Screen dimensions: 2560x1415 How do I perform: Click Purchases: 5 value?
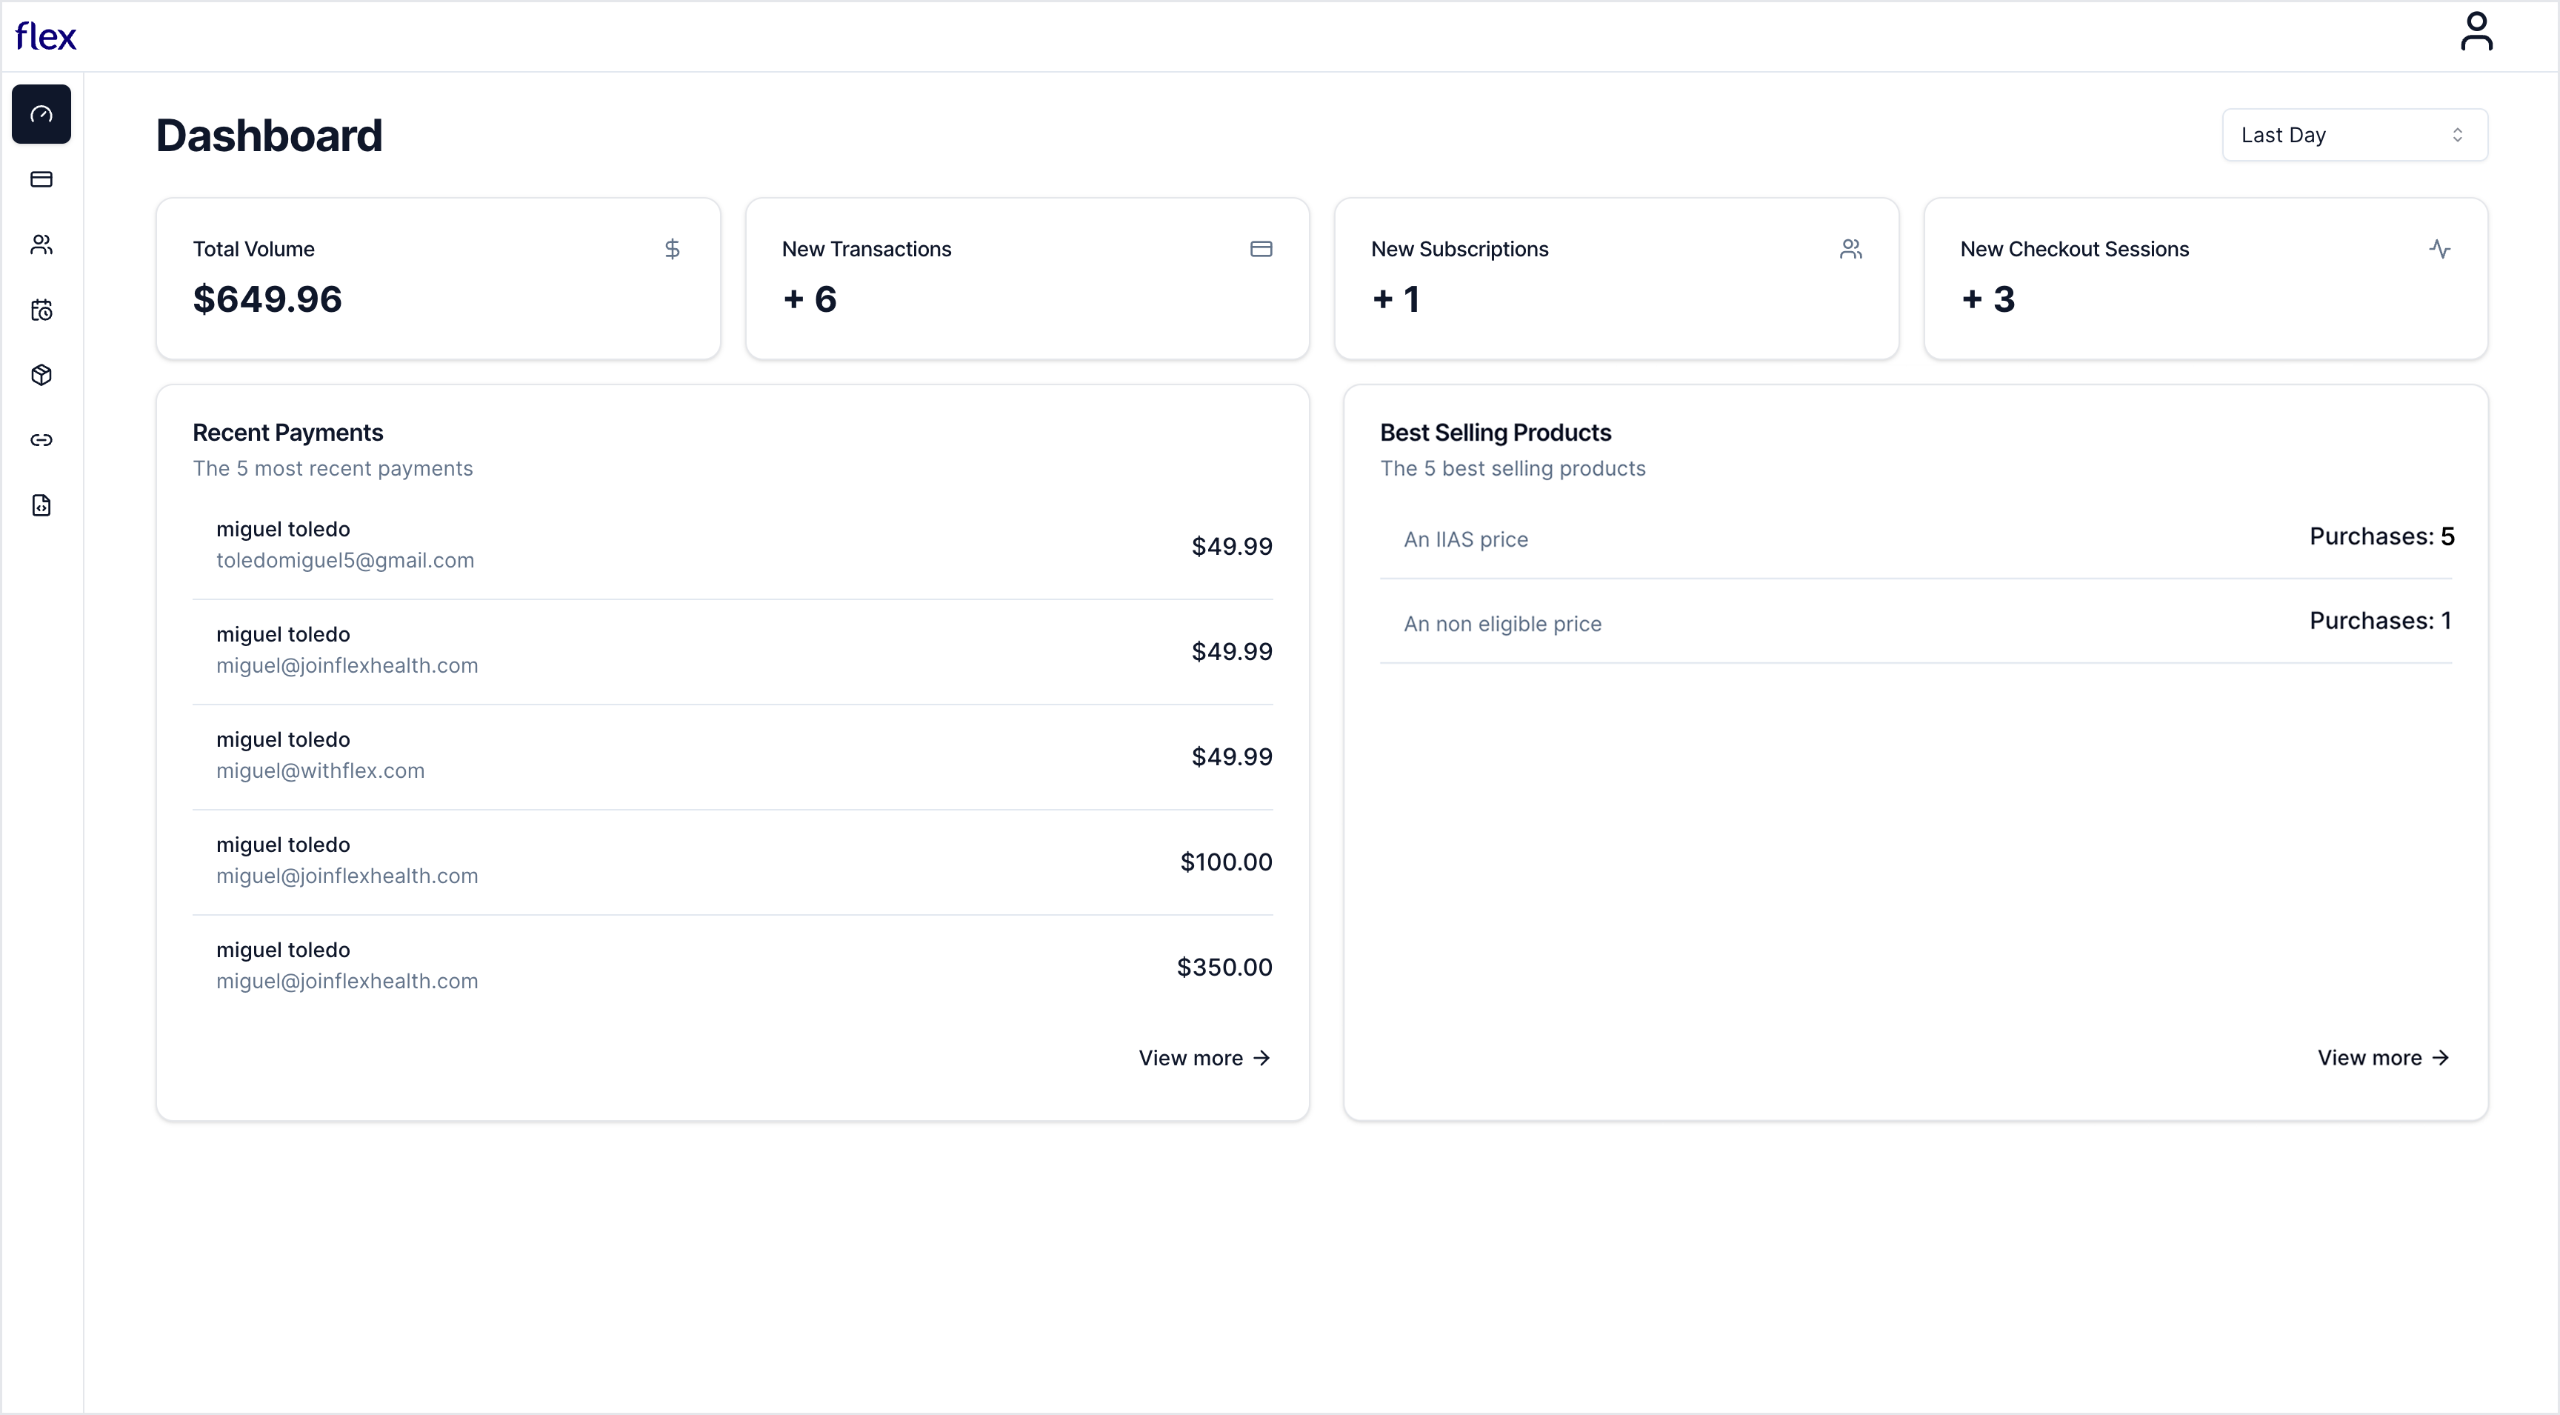click(2381, 536)
